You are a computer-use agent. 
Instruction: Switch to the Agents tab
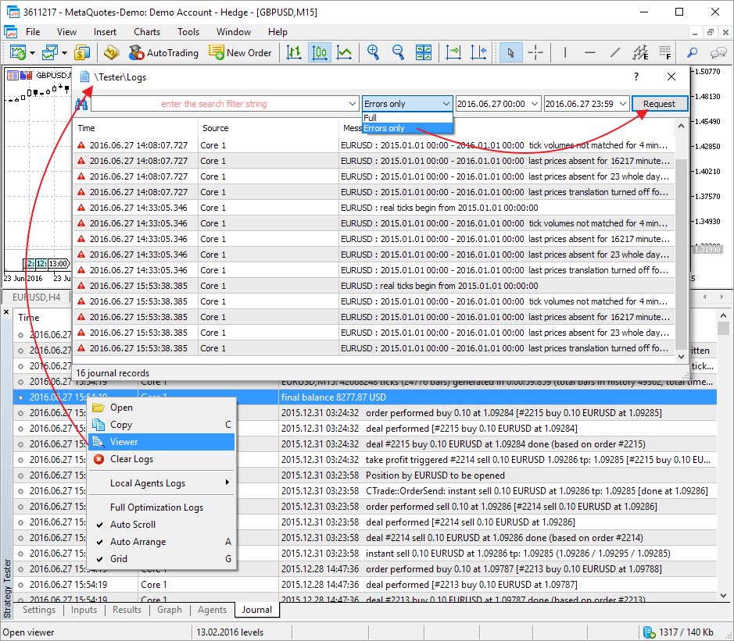[x=212, y=610]
